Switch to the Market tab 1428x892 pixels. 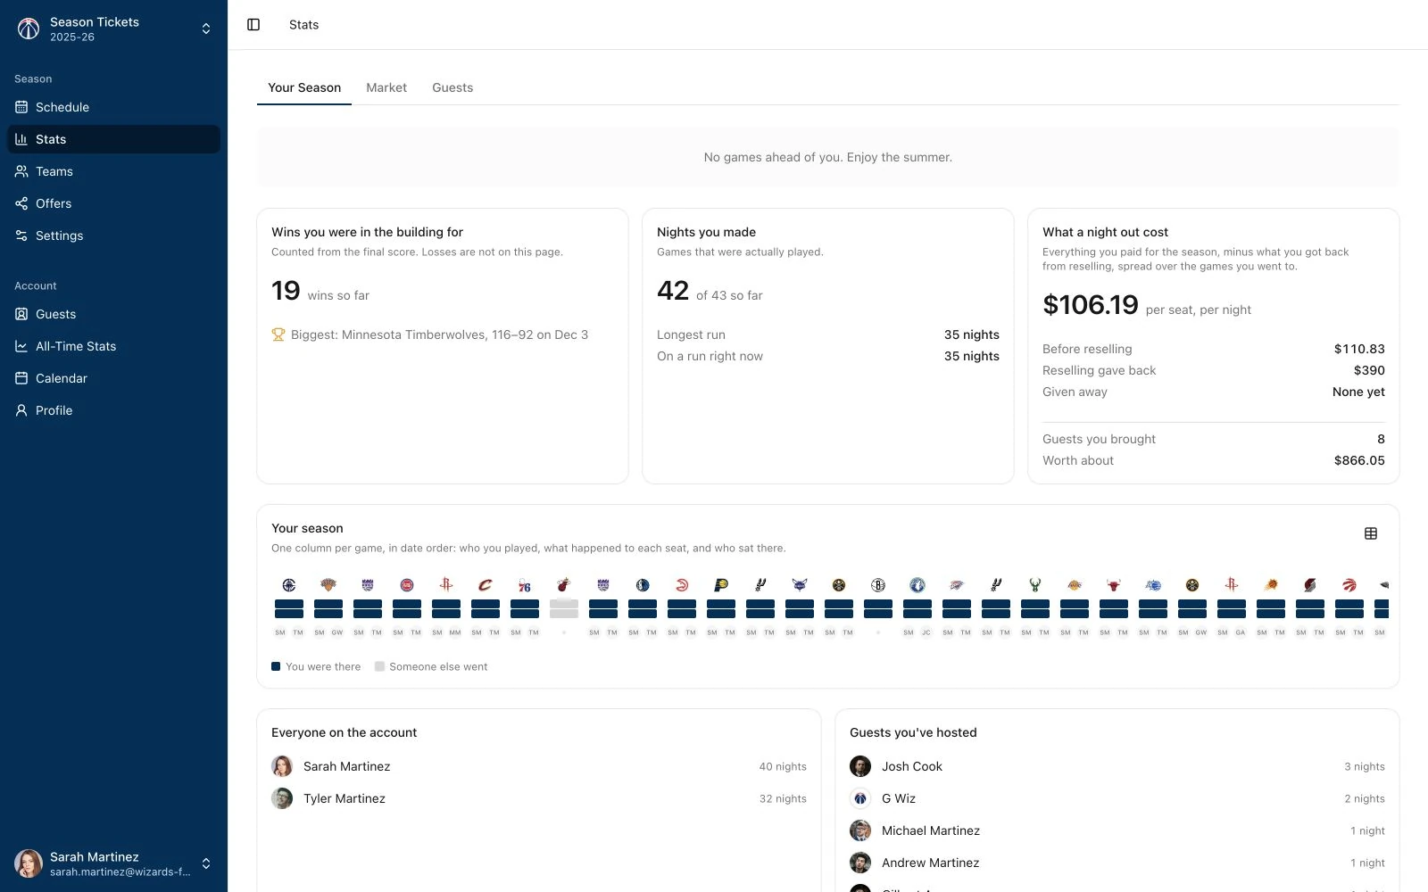[386, 87]
